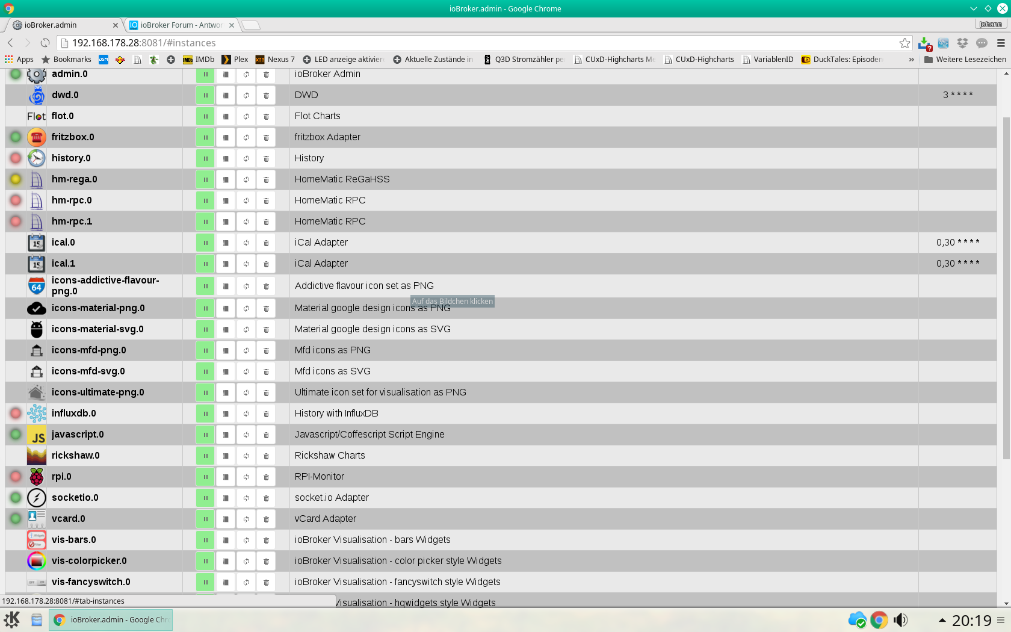Open settings icon for hm-rega.0
1011x632 pixels.
coord(226,179)
